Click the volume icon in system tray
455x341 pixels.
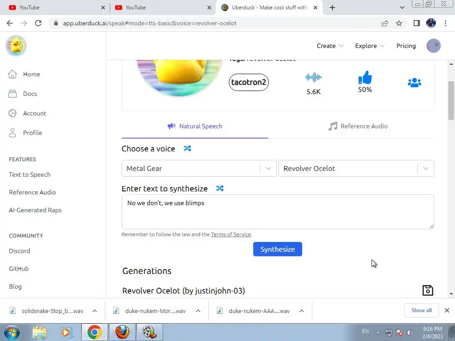pos(410,332)
